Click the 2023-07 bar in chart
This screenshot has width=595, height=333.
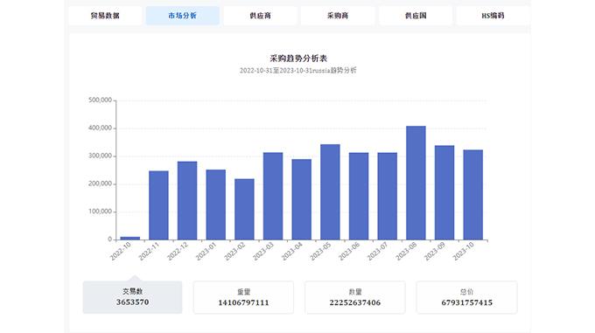point(388,197)
